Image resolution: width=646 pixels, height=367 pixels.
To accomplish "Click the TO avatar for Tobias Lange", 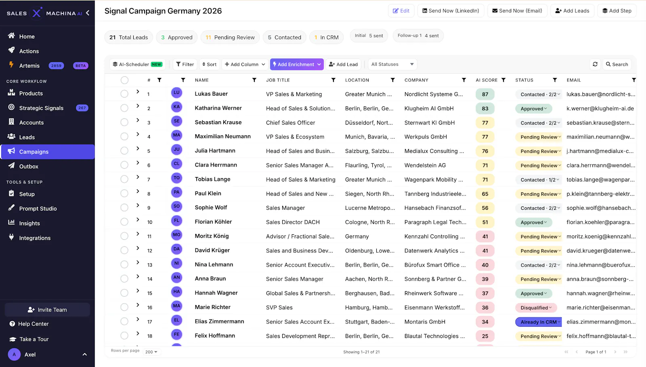I will (176, 178).
